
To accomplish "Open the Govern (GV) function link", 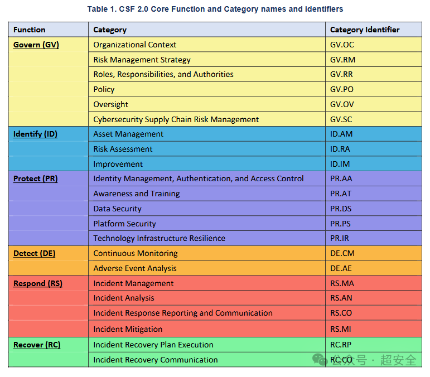I will coord(36,45).
